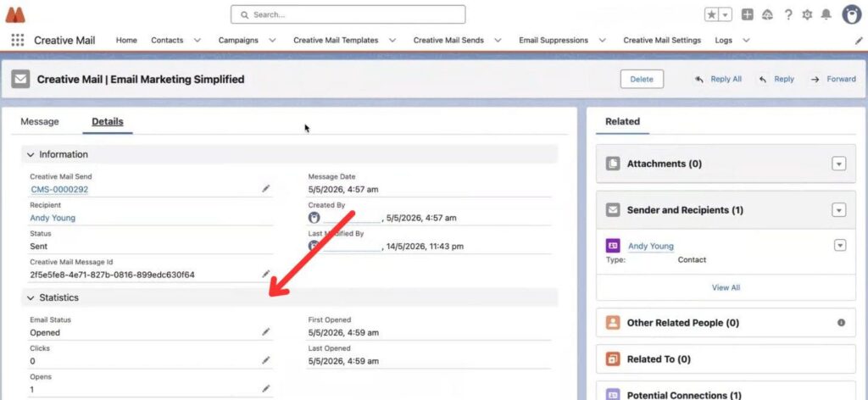Edit the Opens field

point(266,388)
